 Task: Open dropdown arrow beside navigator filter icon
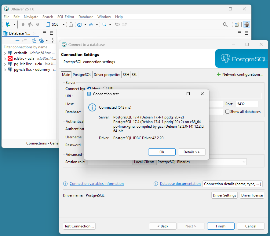[47, 40]
